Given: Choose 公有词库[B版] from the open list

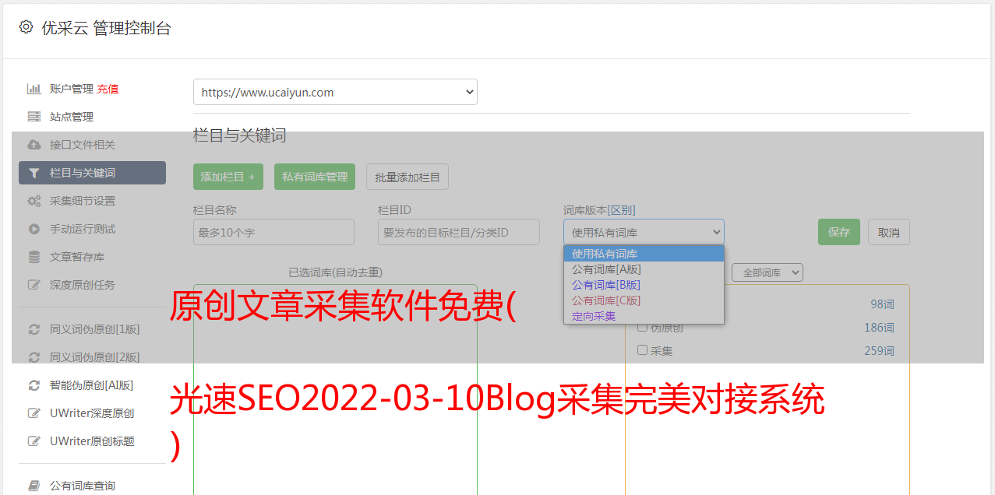Looking at the screenshot, I should (x=644, y=285).
